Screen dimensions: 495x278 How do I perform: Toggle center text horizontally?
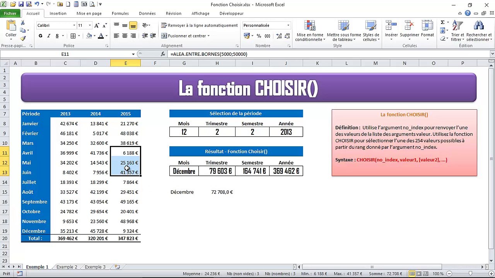125,36
